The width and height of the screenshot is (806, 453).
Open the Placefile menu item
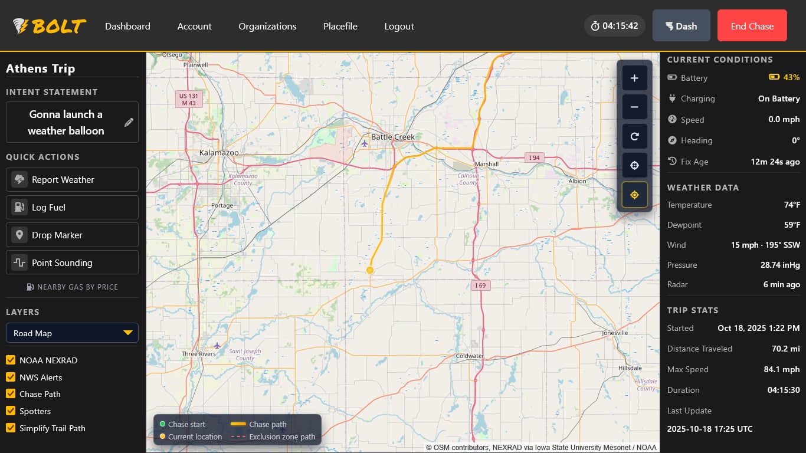(x=340, y=26)
